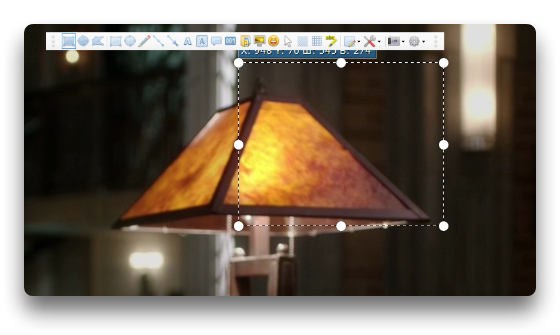
Task: Click the top-right selection resize handle
Action: click(x=444, y=63)
